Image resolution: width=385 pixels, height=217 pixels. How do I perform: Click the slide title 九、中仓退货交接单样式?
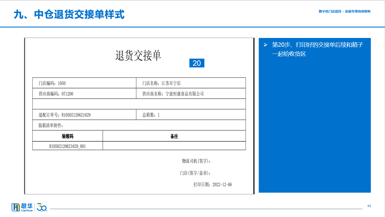click(x=69, y=14)
